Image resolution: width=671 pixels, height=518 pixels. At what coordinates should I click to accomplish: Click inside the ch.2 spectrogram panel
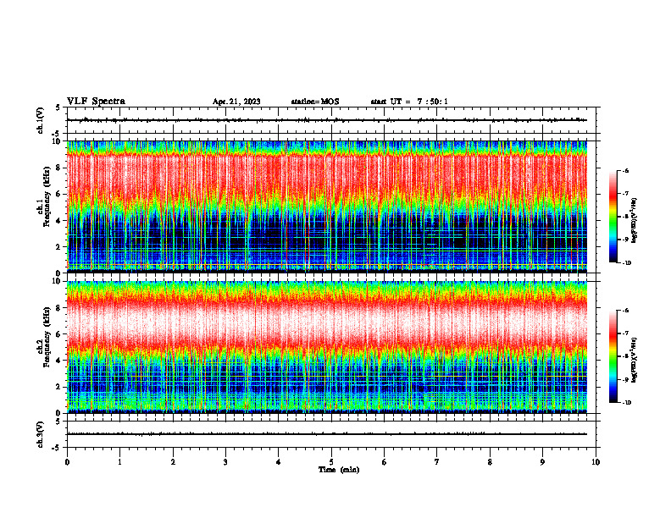pyautogui.click(x=327, y=347)
